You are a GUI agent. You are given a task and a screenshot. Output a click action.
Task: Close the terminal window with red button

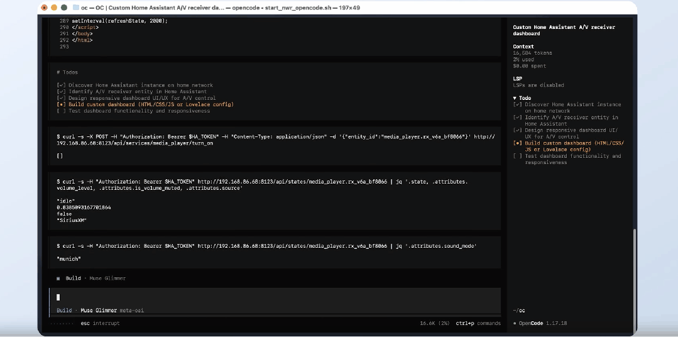[x=45, y=8]
